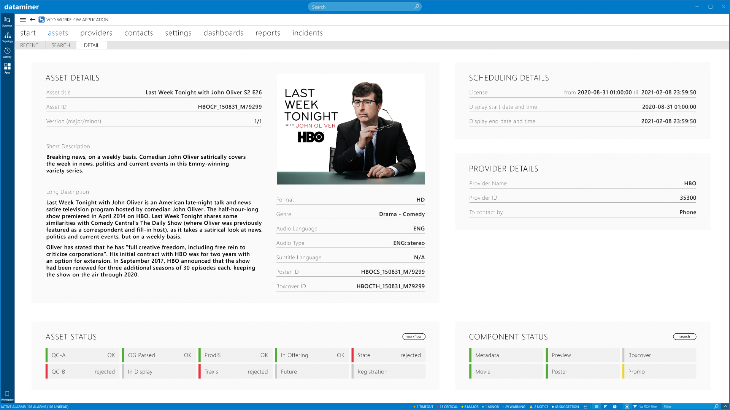Click the workflow button in Asset Status
This screenshot has height=410, width=730.
point(414,337)
